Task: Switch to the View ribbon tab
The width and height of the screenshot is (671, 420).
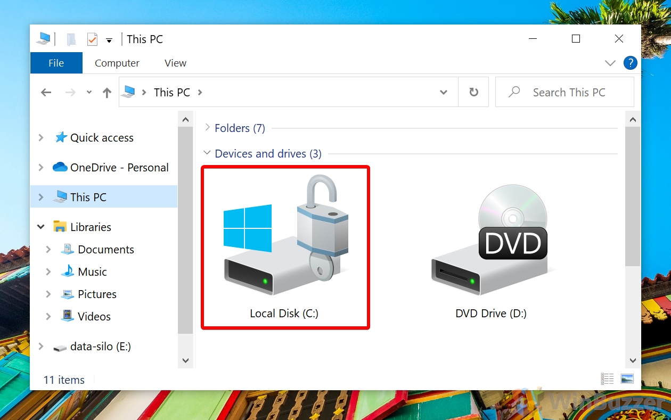Action: point(175,63)
